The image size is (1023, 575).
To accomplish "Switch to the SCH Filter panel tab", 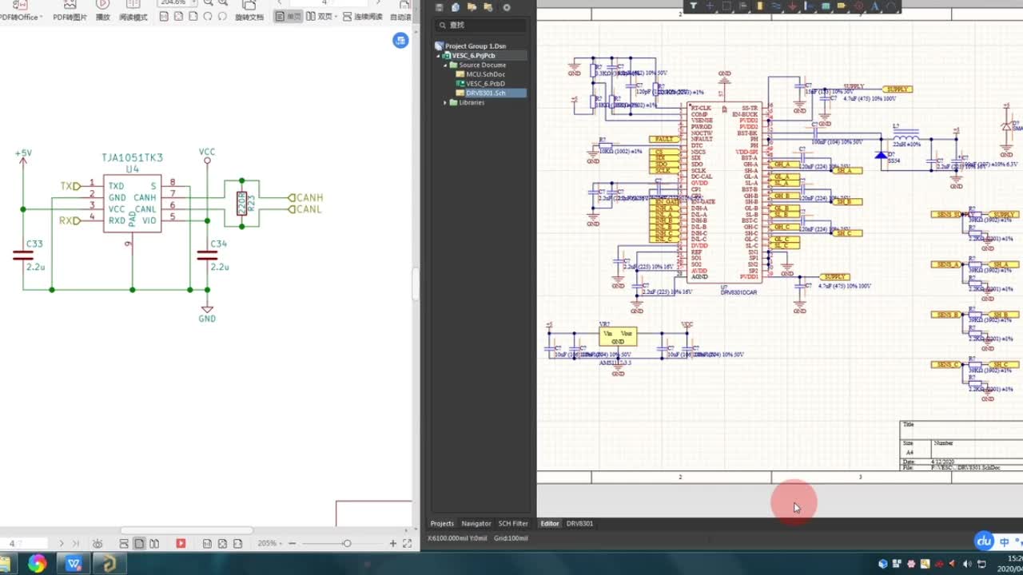I will (x=513, y=524).
